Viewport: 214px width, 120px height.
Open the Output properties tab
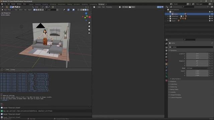(x=167, y=51)
